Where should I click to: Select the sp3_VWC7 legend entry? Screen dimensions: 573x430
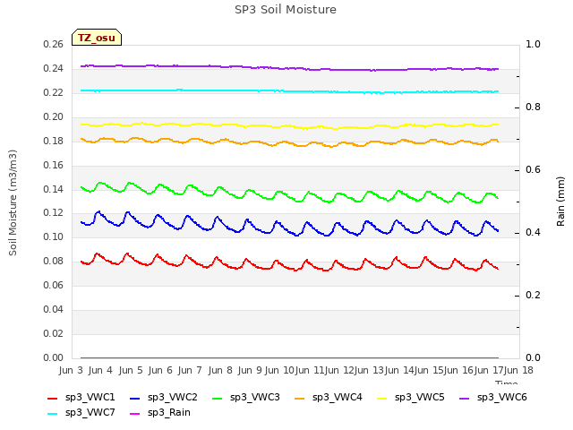(x=81, y=413)
